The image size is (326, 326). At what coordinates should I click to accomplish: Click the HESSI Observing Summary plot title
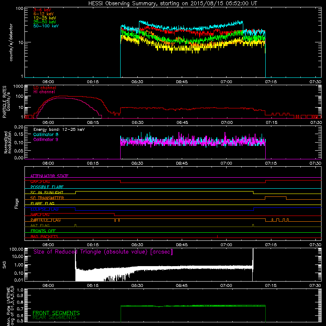[172, 4]
